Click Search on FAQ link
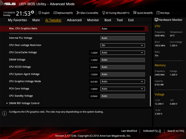This screenshot has width=186, height=139. click(176, 131)
